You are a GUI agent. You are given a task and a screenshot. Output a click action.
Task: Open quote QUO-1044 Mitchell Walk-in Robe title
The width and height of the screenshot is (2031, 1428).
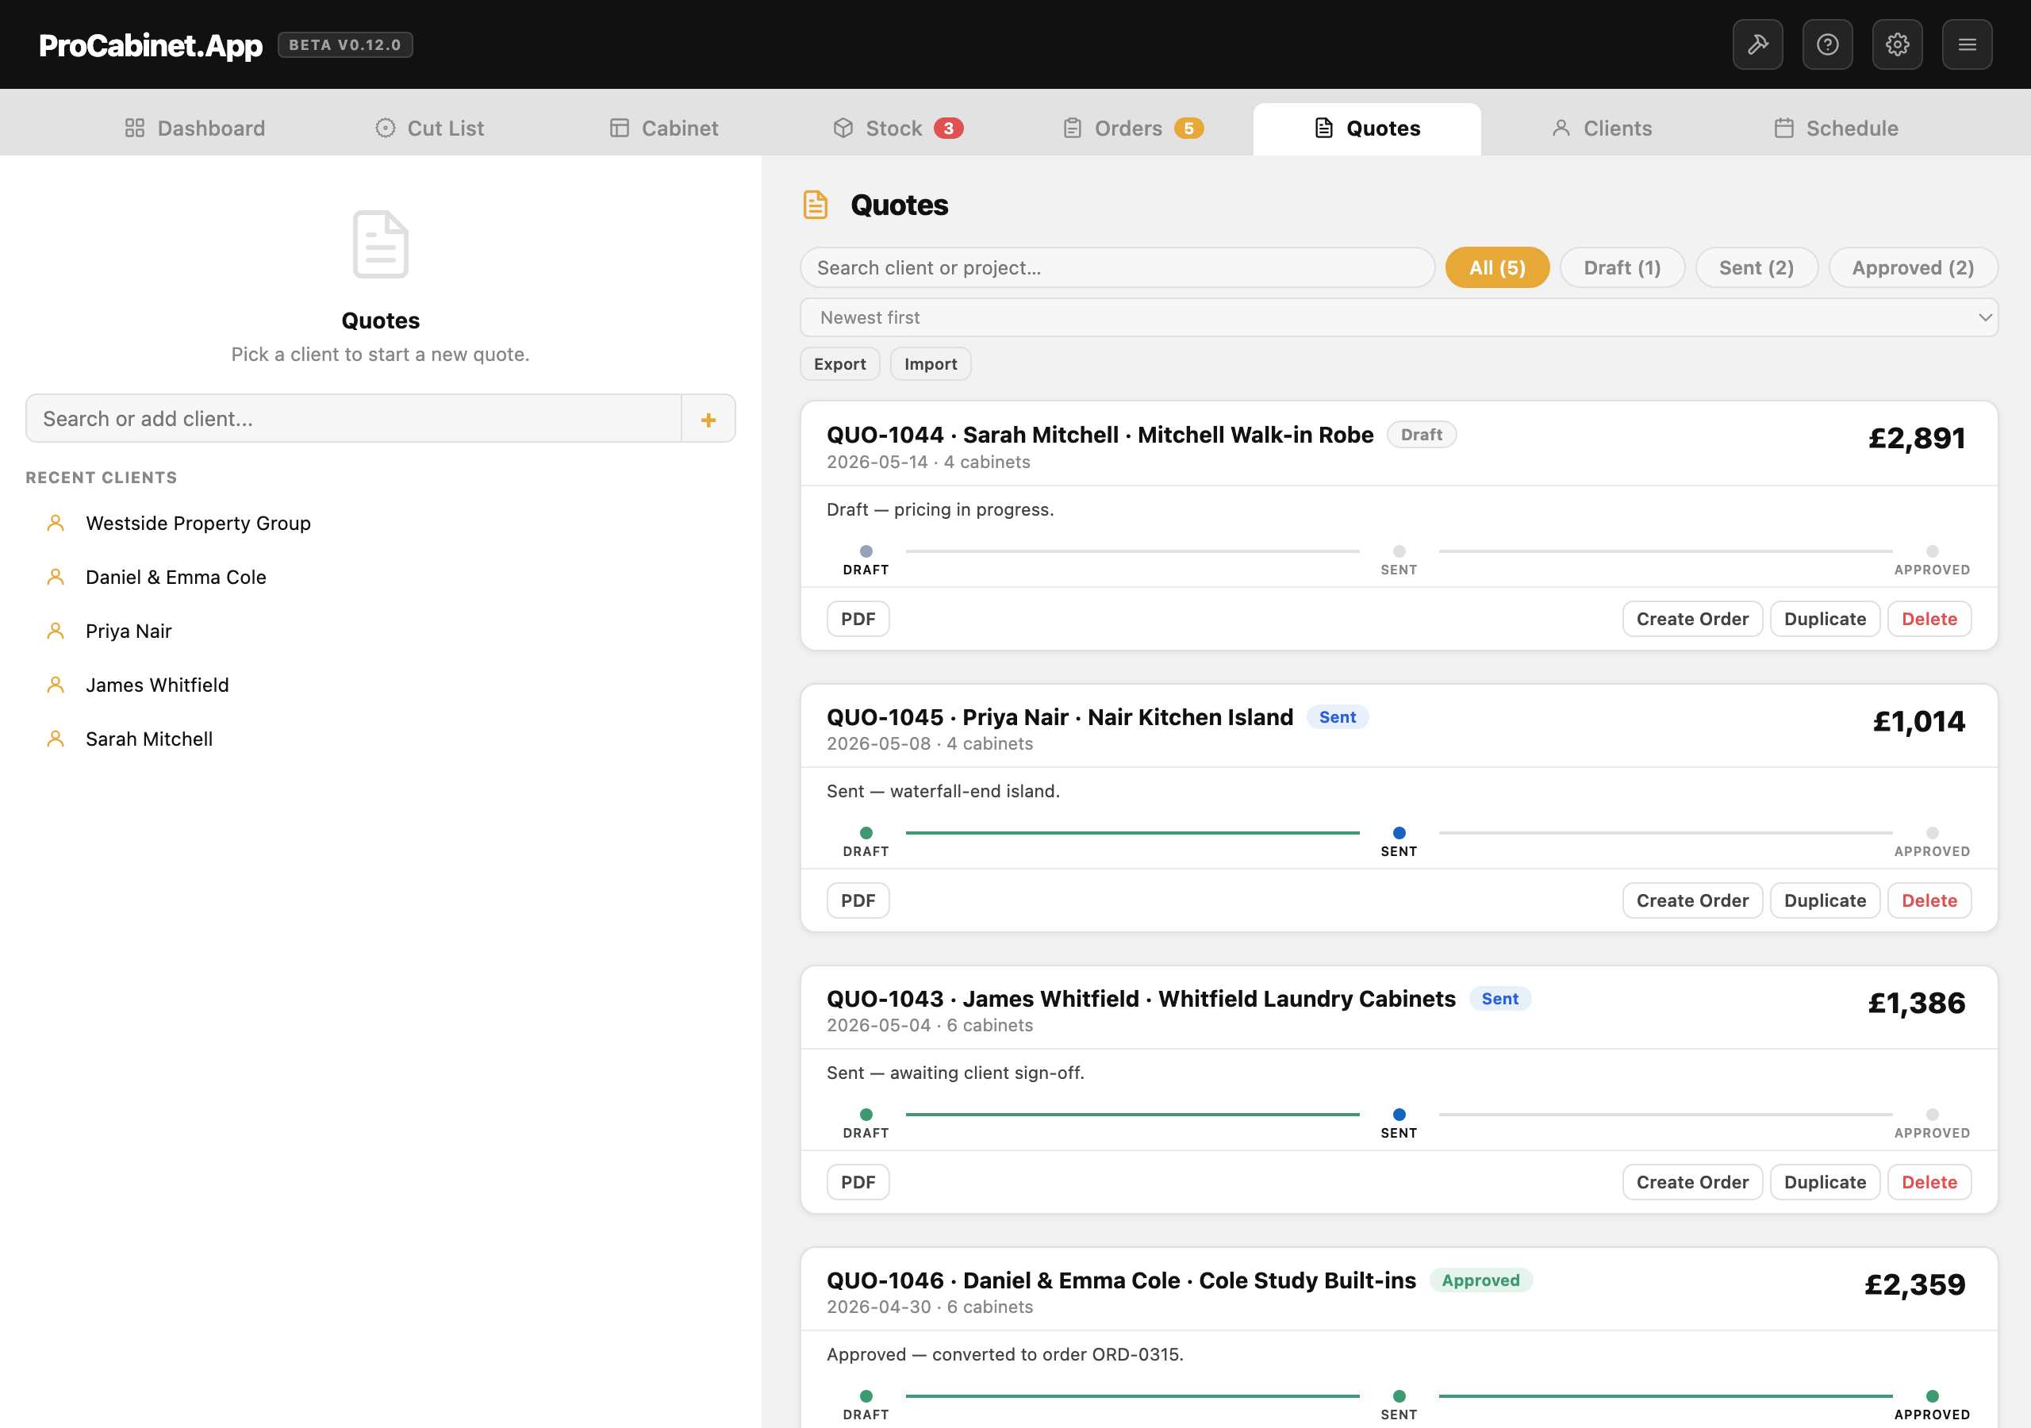coord(1100,435)
